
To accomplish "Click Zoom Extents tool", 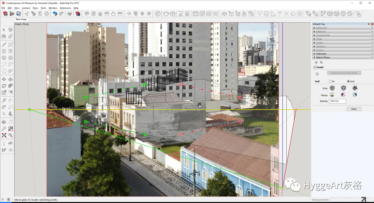I will click(4, 135).
